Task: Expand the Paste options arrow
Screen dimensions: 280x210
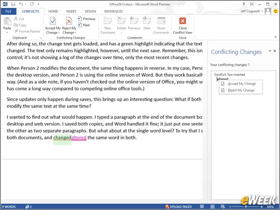Action: point(7,32)
